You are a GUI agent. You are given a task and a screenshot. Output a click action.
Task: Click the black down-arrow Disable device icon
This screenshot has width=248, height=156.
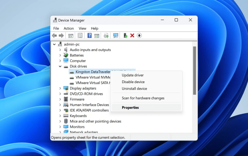pyautogui.click(x=139, y=35)
